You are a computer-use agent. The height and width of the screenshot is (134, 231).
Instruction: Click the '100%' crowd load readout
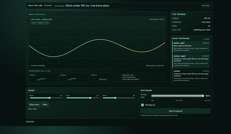pyautogui.click(x=208, y=96)
